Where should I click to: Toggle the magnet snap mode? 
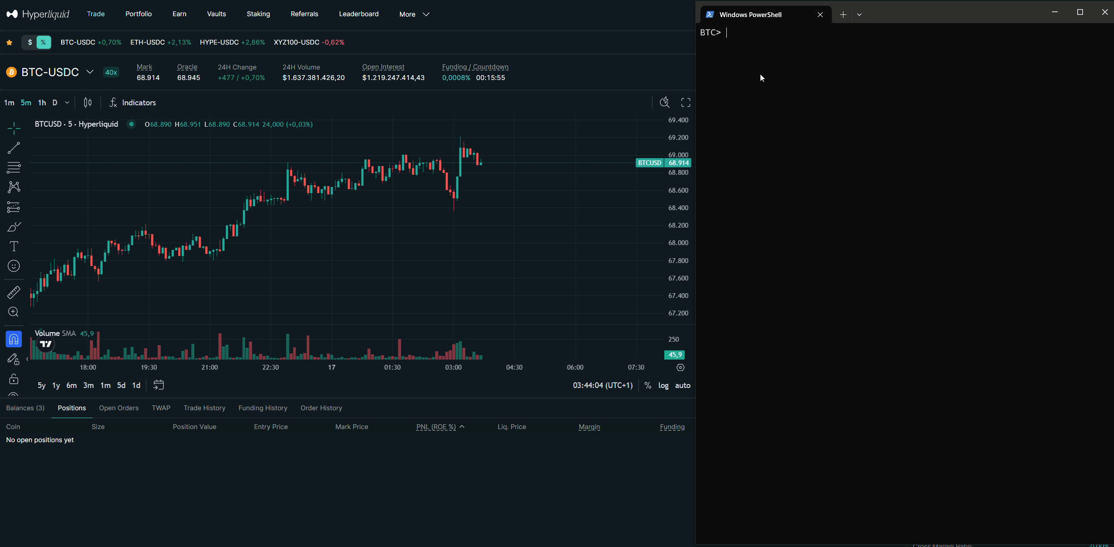pos(14,339)
